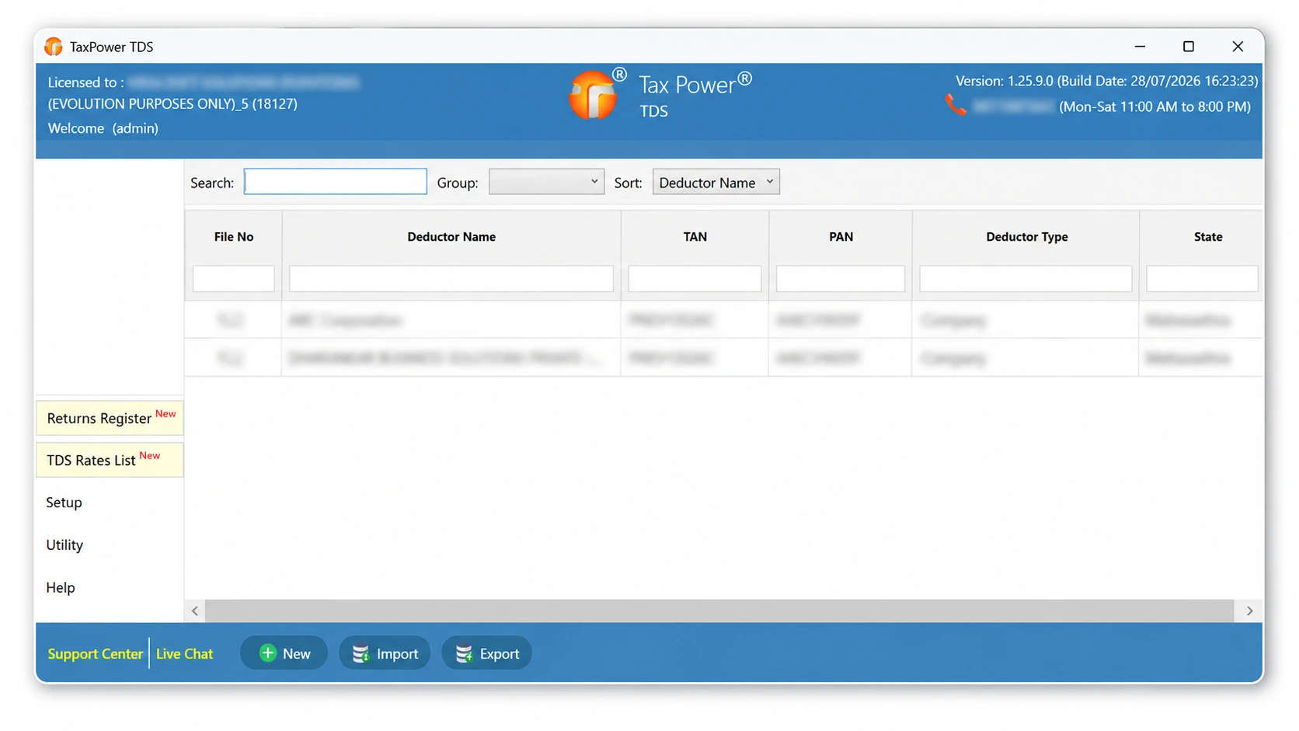Click the File No filter box
Image resolution: width=1299 pixels, height=731 pixels.
point(234,279)
